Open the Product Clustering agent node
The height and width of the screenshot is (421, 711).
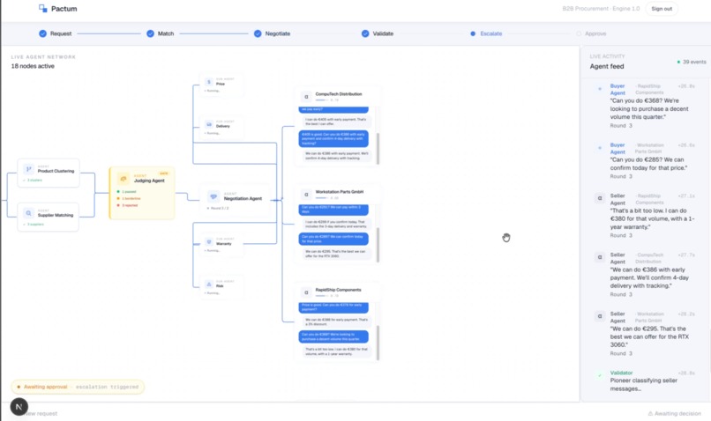[x=49, y=173]
